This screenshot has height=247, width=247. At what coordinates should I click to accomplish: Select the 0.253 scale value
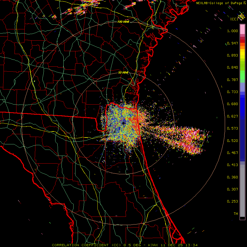coord(232,201)
